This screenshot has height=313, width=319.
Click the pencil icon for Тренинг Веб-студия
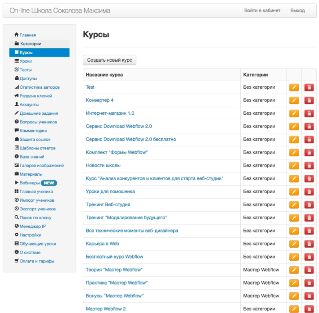click(294, 205)
